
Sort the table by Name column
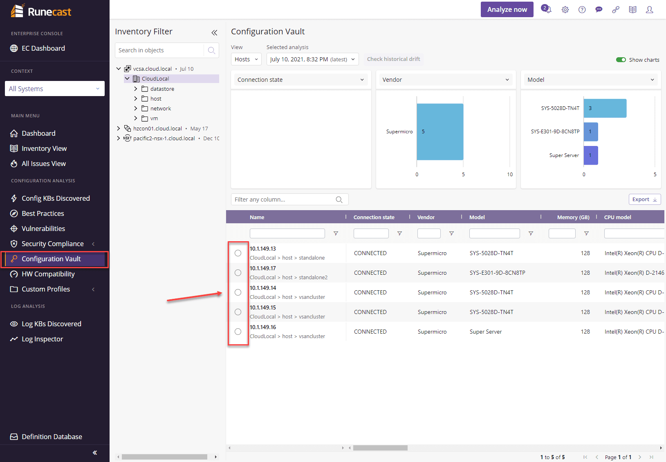[257, 218]
